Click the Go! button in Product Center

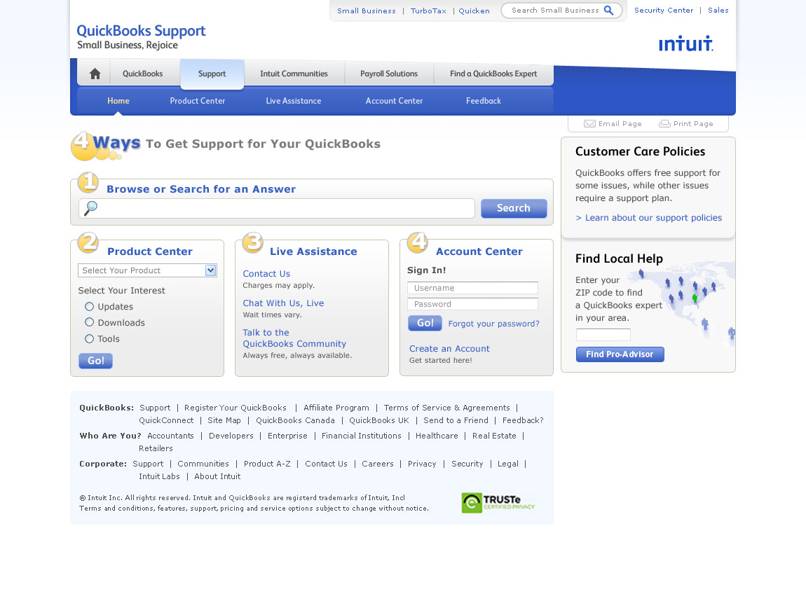click(x=95, y=361)
